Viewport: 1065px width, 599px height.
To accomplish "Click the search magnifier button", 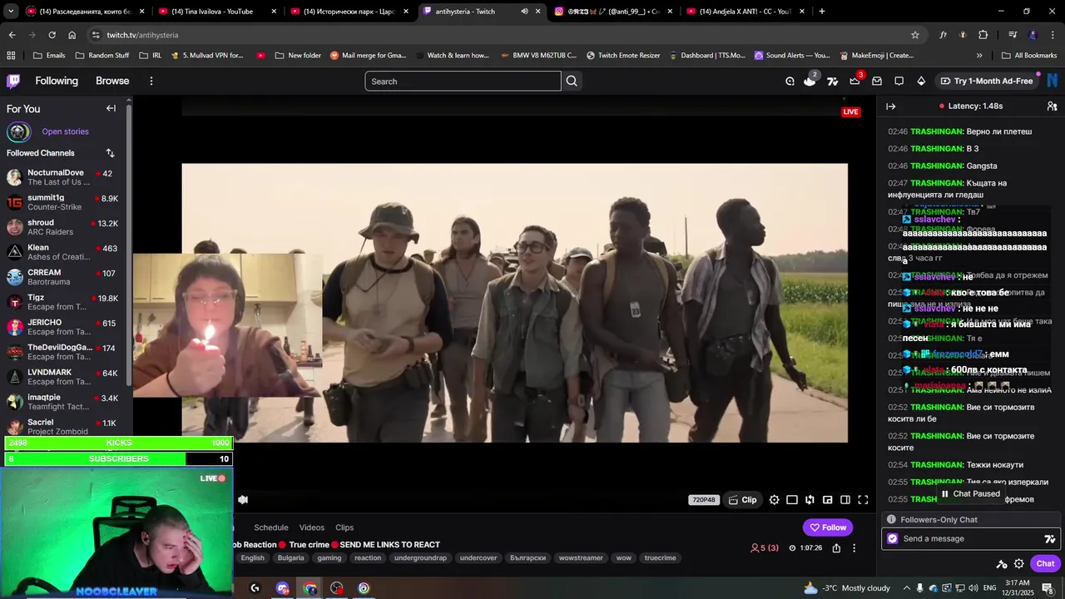I will pyautogui.click(x=572, y=82).
